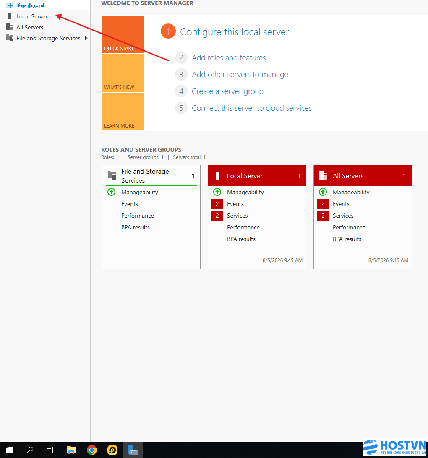Click the step 5 circle icon
Screen dimensions: 428x458
(x=181, y=108)
